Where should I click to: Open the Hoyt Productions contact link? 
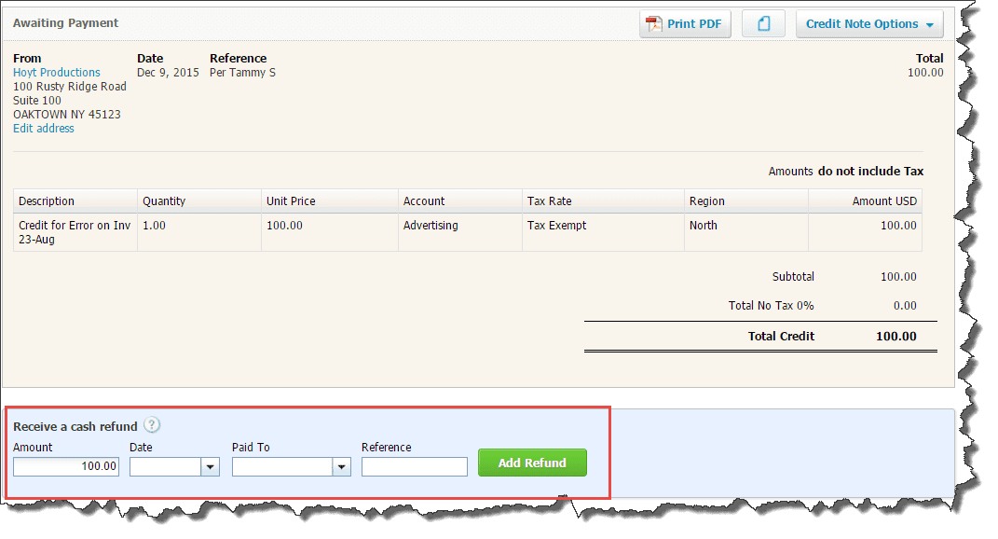(56, 72)
